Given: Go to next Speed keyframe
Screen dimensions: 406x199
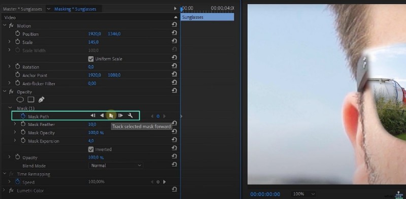Looking at the screenshot, I should (164, 182).
